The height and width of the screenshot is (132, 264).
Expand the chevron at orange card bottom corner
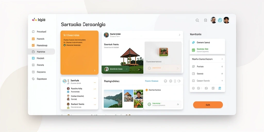[95, 71]
